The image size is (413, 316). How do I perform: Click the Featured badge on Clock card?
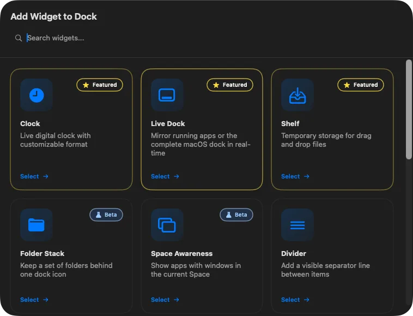(100, 85)
